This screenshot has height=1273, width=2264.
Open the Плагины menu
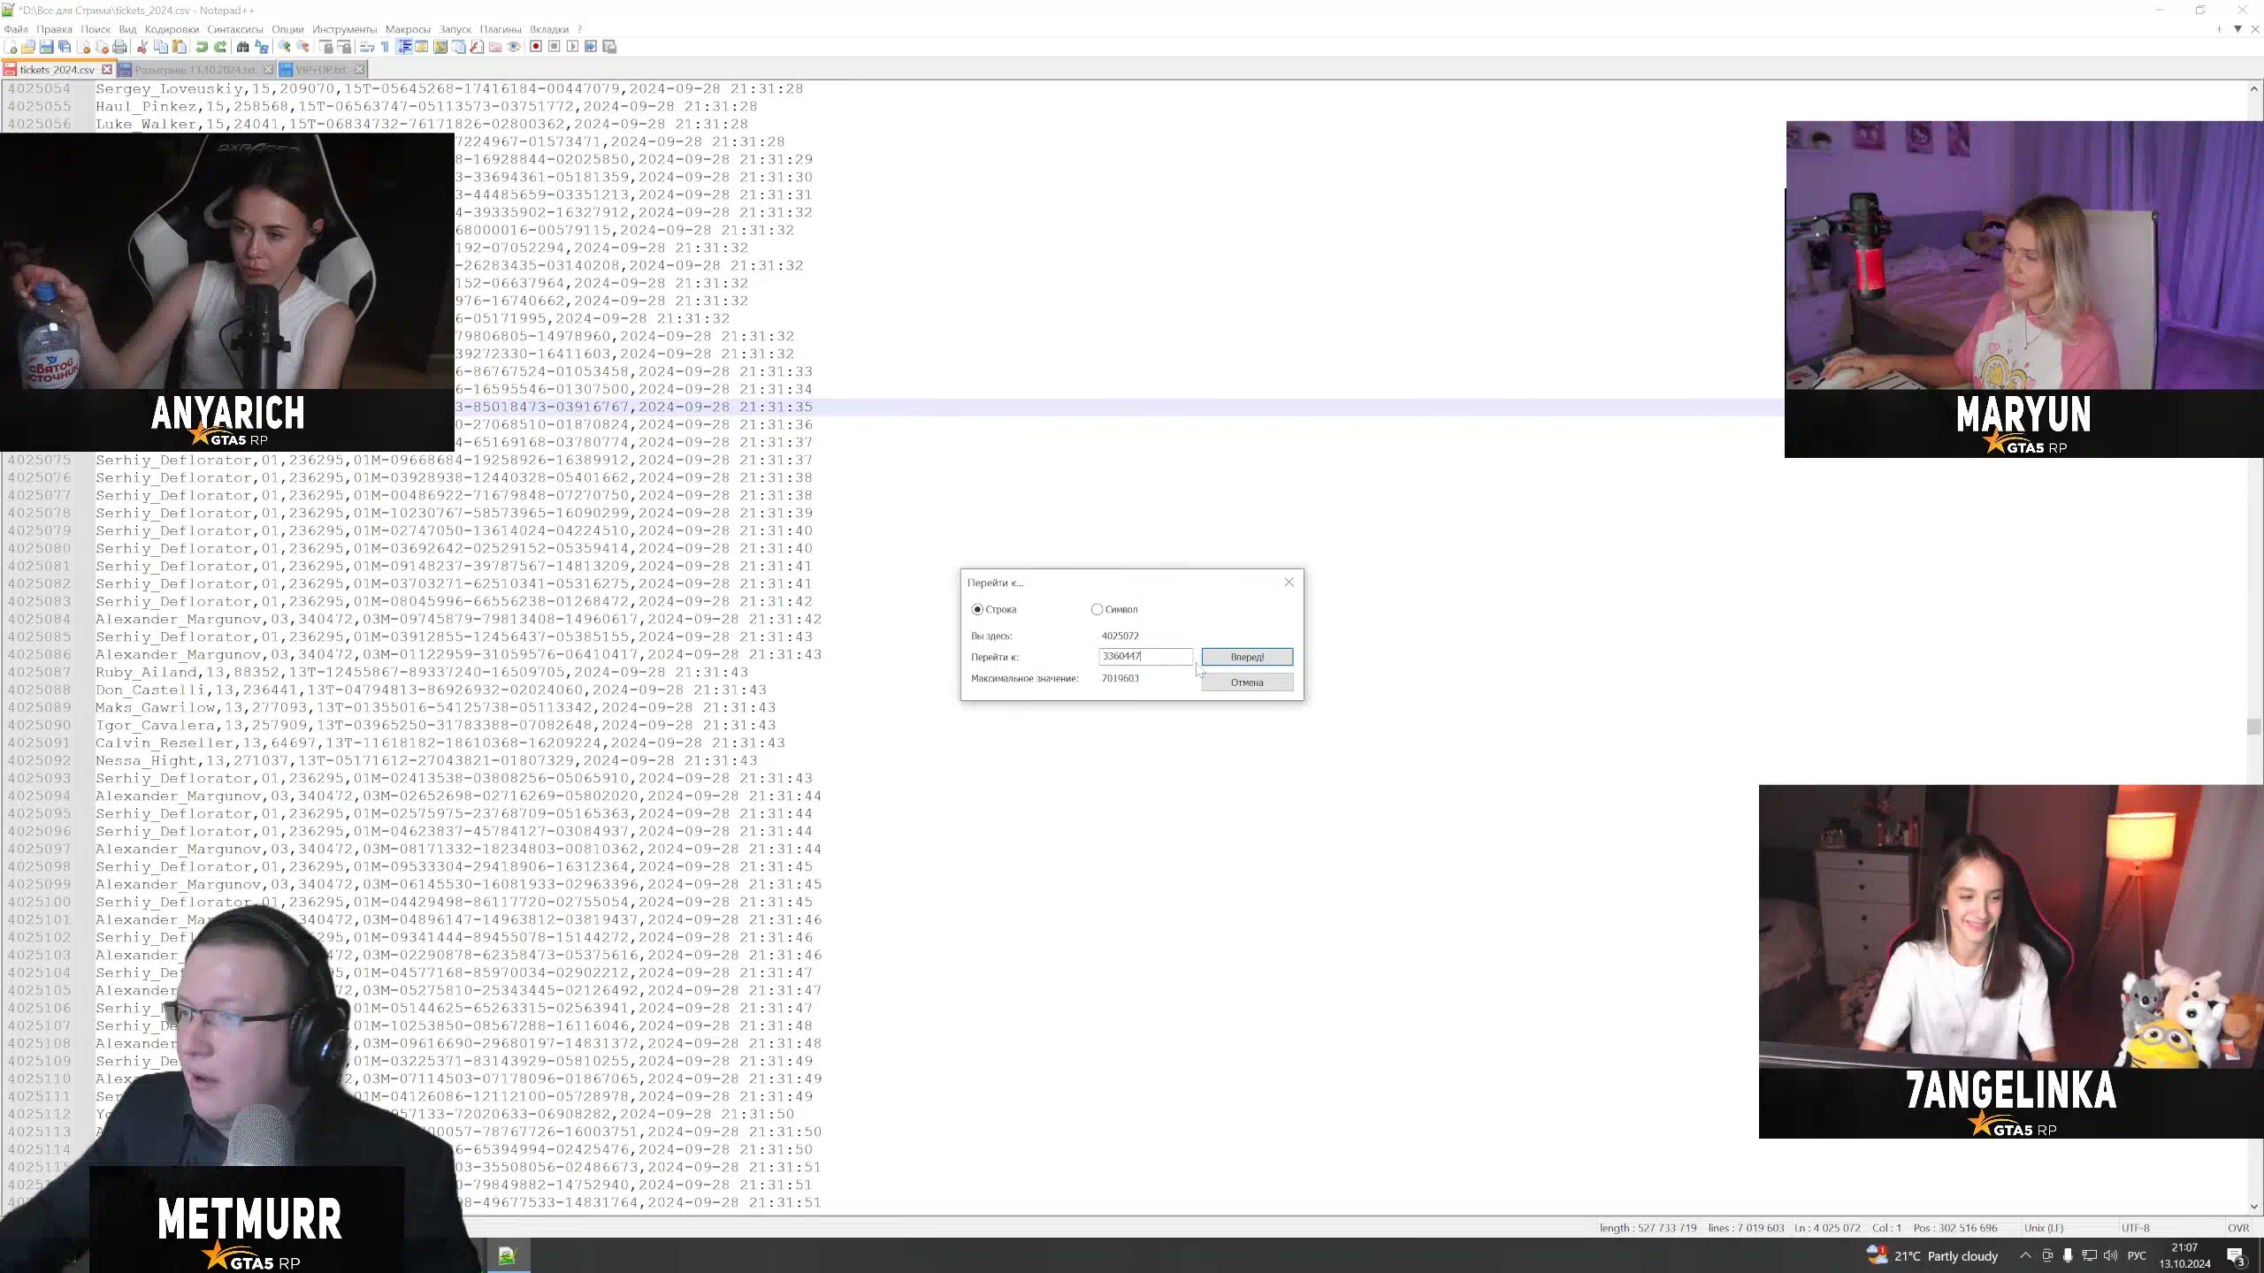[501, 29]
